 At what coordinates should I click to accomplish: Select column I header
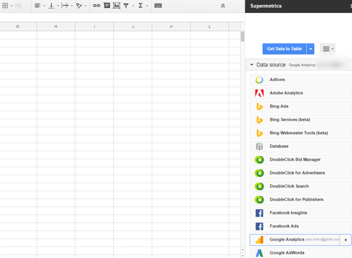(94, 27)
